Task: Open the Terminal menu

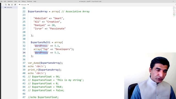Action: pos(29,1)
